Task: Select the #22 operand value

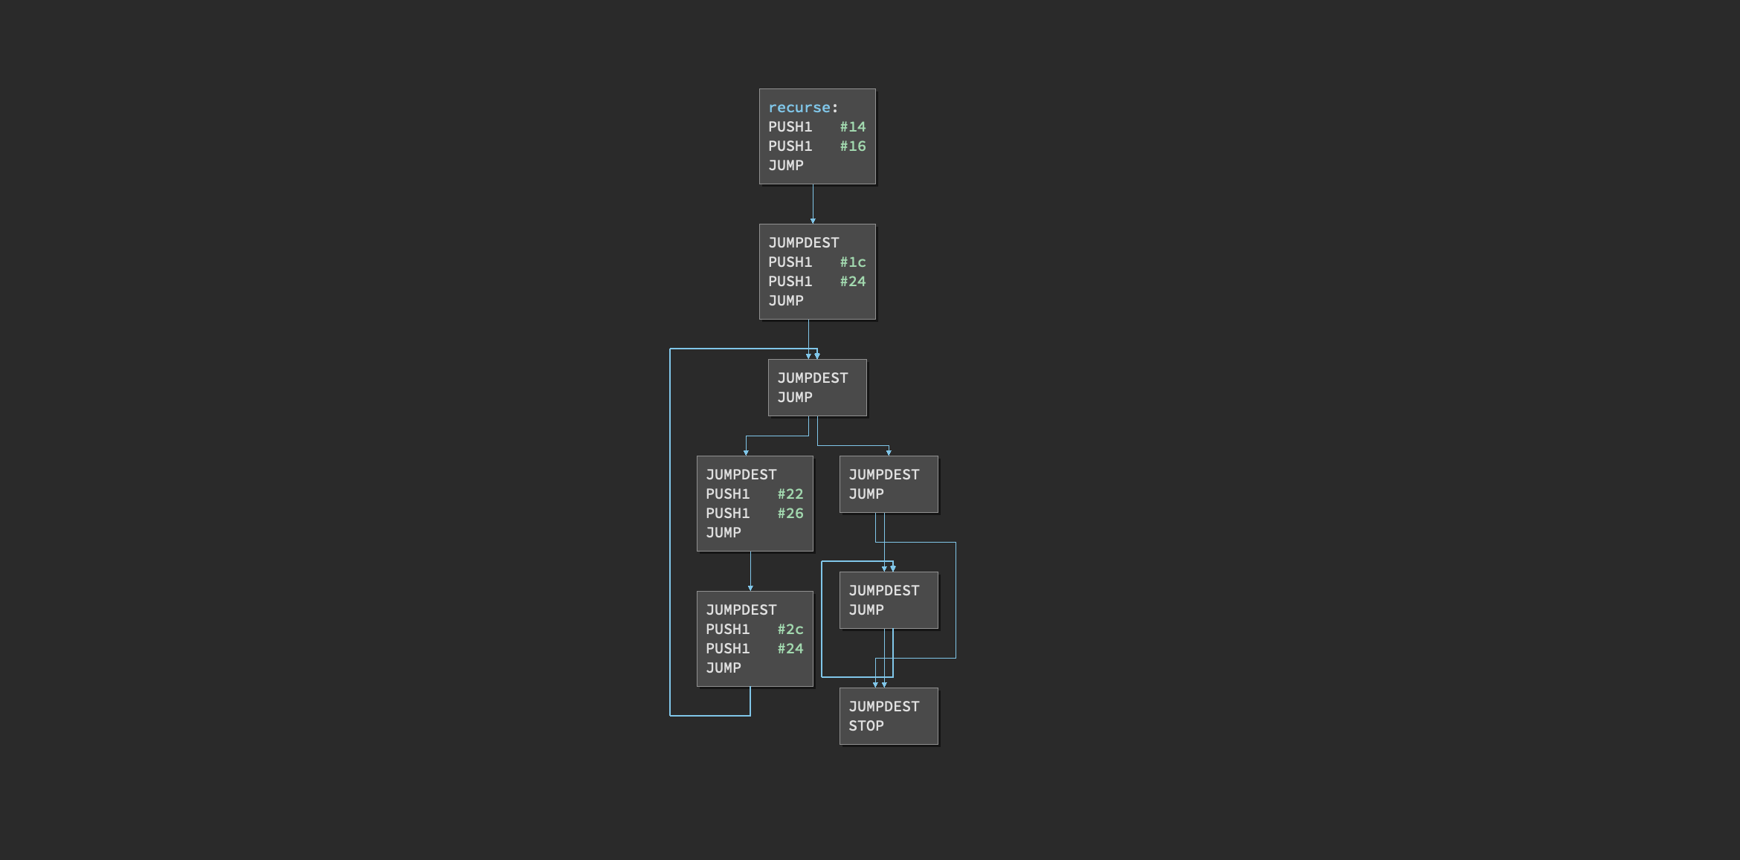Action: pyautogui.click(x=790, y=494)
